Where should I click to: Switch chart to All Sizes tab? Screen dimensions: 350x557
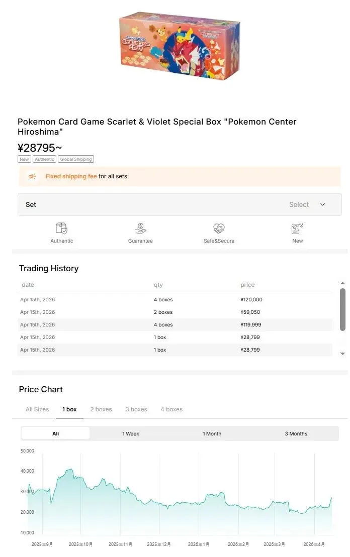pos(37,409)
